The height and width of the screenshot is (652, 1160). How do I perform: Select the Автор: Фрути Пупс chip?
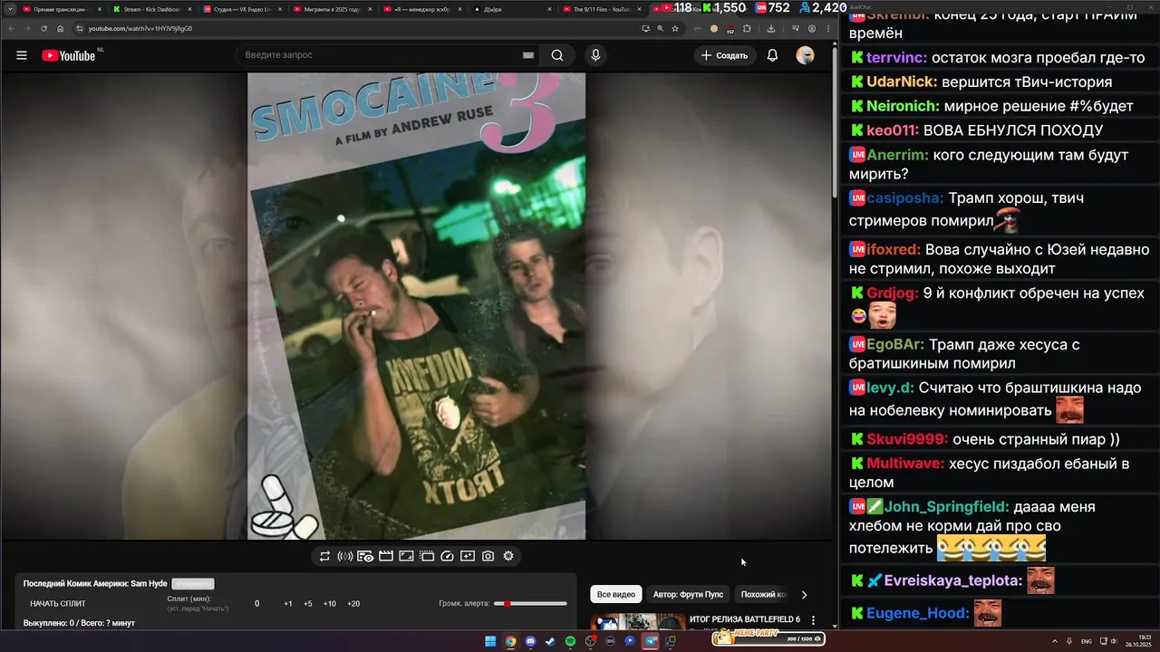pos(688,594)
